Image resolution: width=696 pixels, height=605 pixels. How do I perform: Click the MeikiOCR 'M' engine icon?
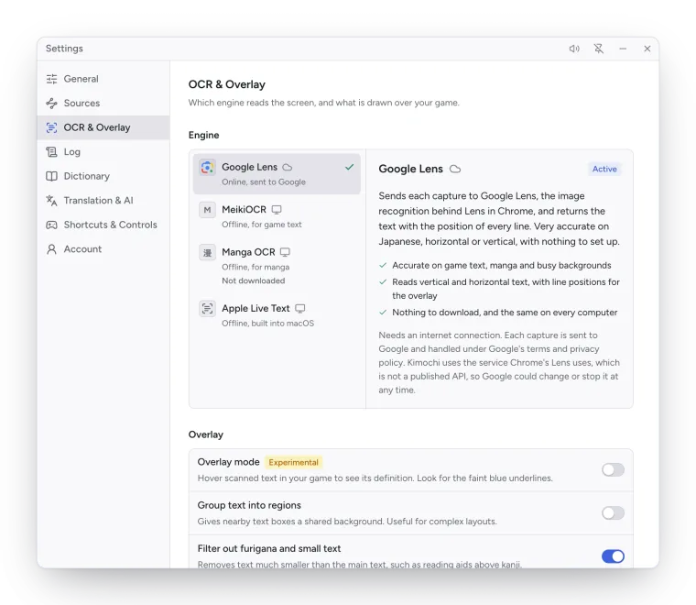pyautogui.click(x=207, y=210)
